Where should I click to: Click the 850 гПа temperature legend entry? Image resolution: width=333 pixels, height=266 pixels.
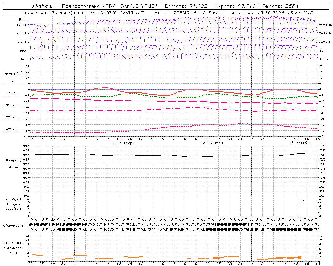coord(12,105)
